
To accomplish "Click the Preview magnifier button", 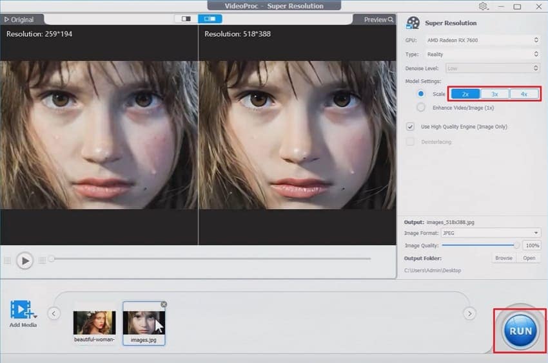I will 378,19.
